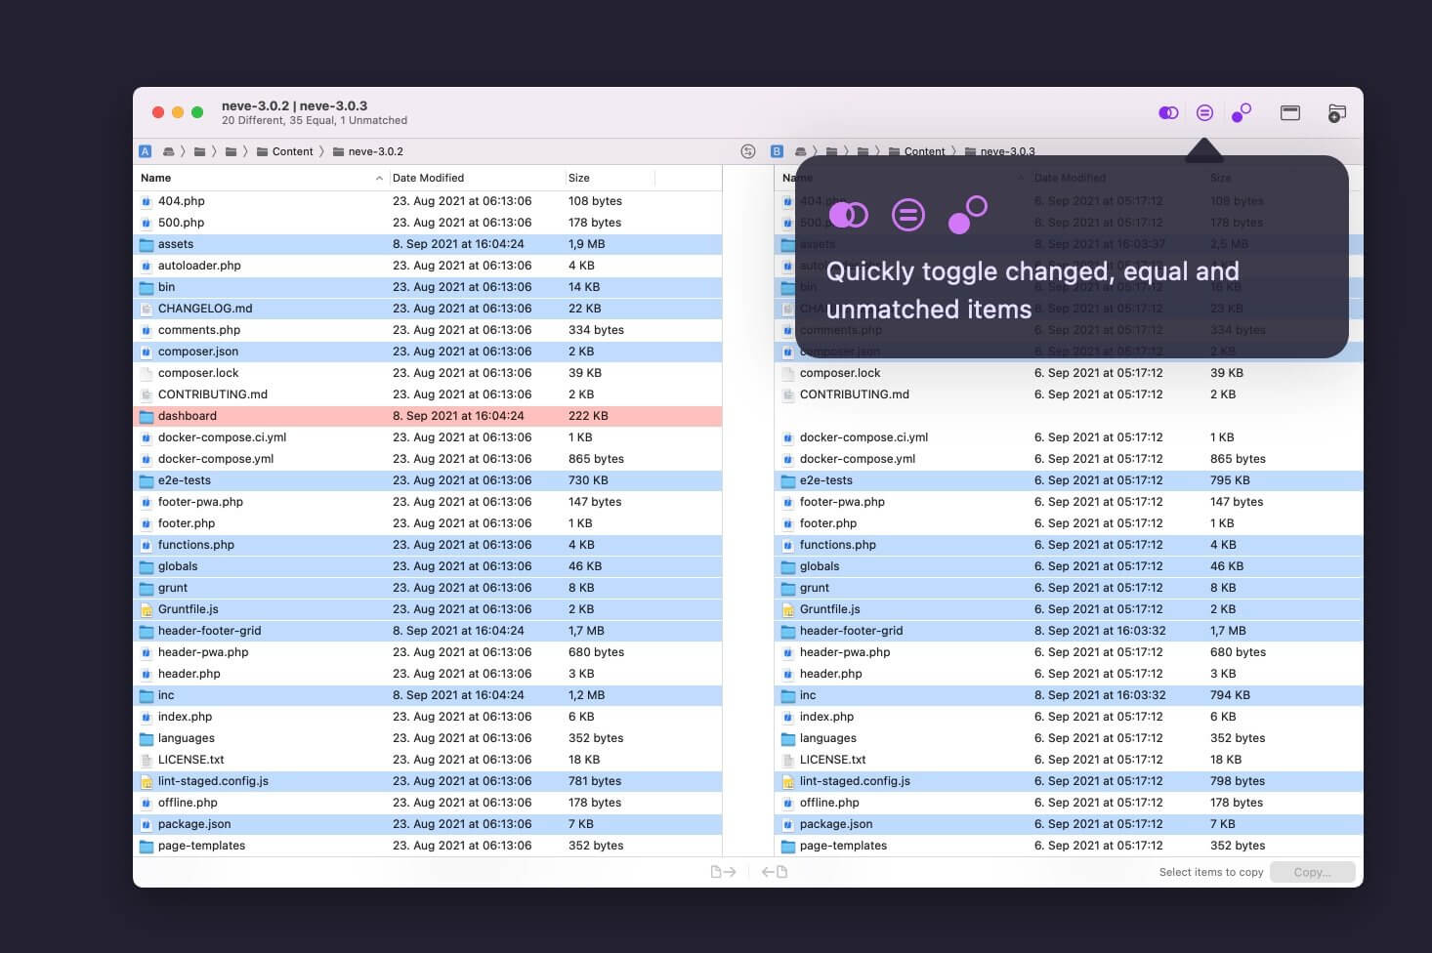Click the Name sort arrow in left pane

tap(379, 178)
